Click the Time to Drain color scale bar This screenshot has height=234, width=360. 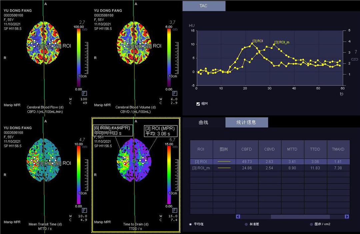pyautogui.click(x=169, y=175)
